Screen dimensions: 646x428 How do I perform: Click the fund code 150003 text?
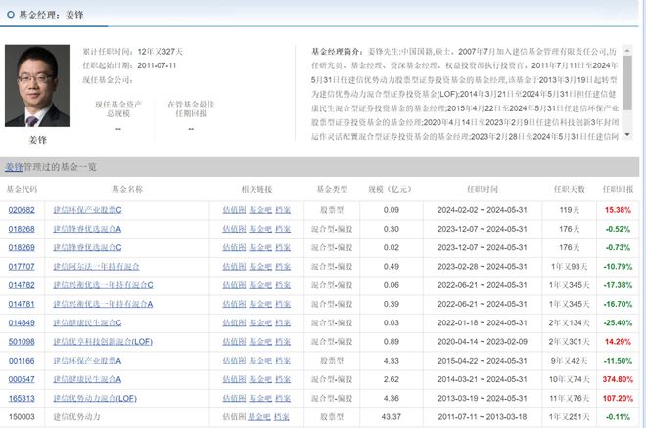coord(22,417)
